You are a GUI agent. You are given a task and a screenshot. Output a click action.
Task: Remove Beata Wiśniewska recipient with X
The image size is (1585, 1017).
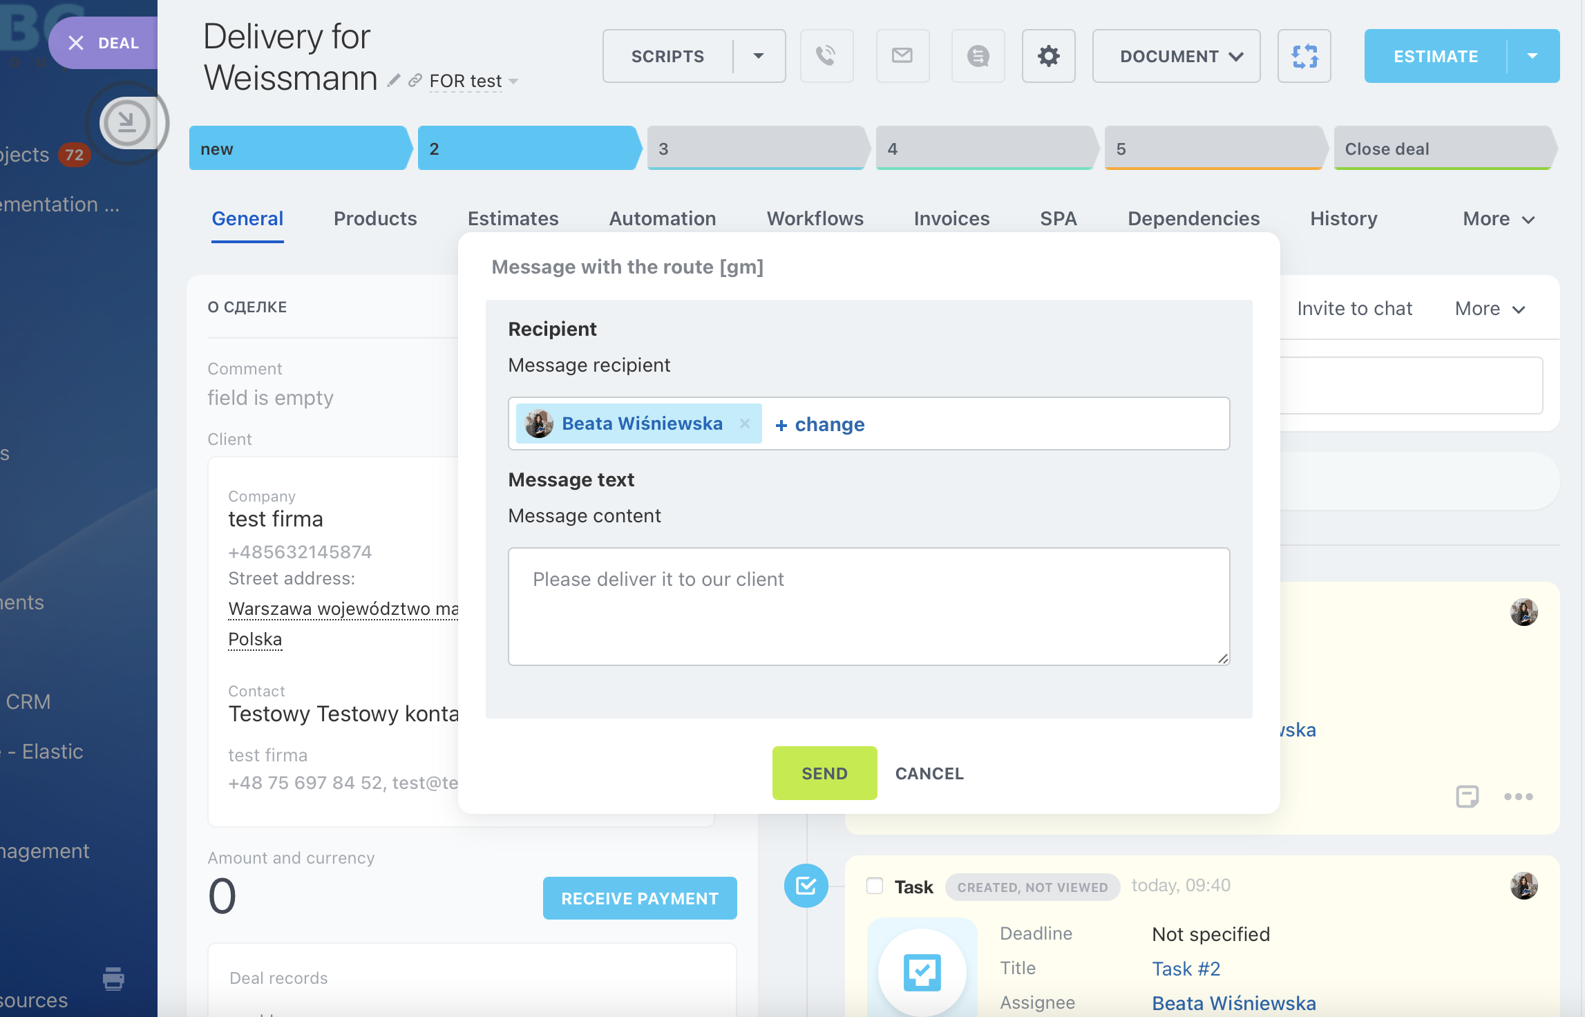coord(745,424)
